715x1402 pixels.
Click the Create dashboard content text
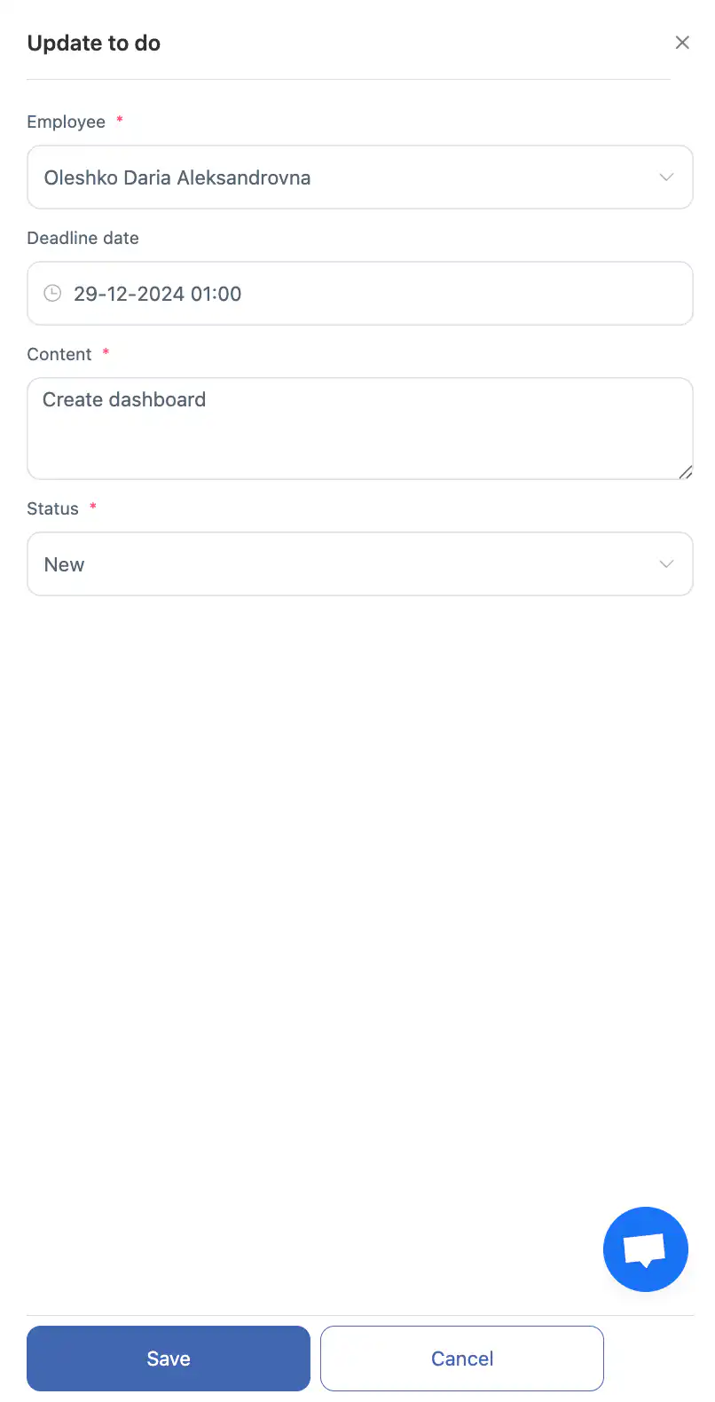click(124, 400)
